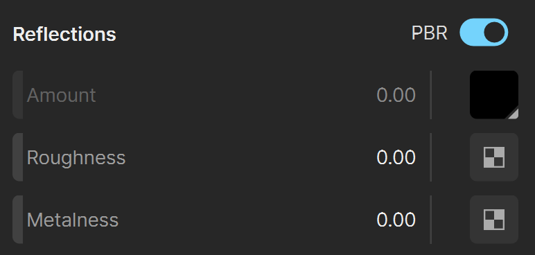Open the black Amount color swatch

[x=494, y=95]
